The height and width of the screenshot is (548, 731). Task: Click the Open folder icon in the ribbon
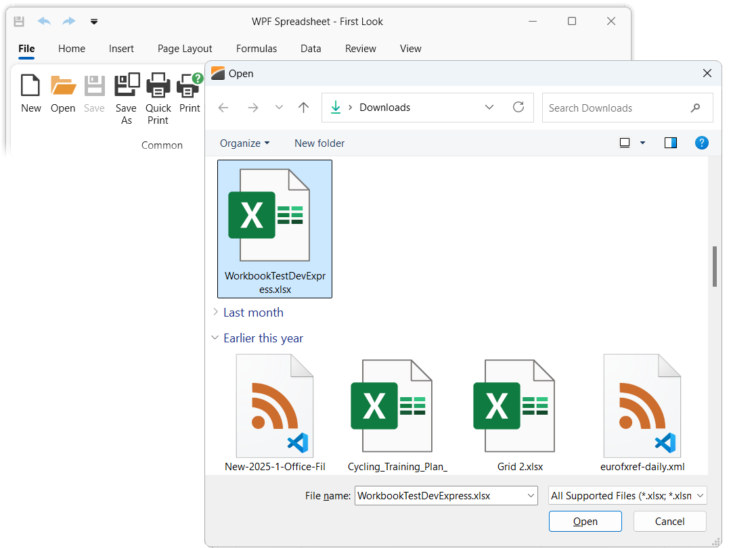pos(63,86)
